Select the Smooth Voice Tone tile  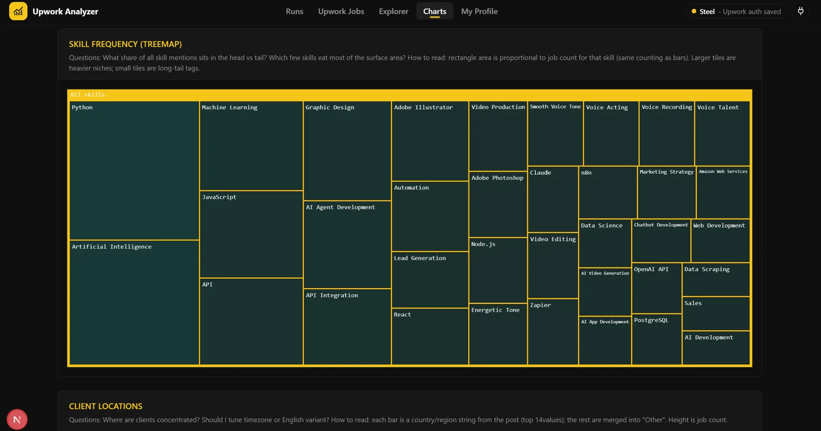tap(556, 134)
